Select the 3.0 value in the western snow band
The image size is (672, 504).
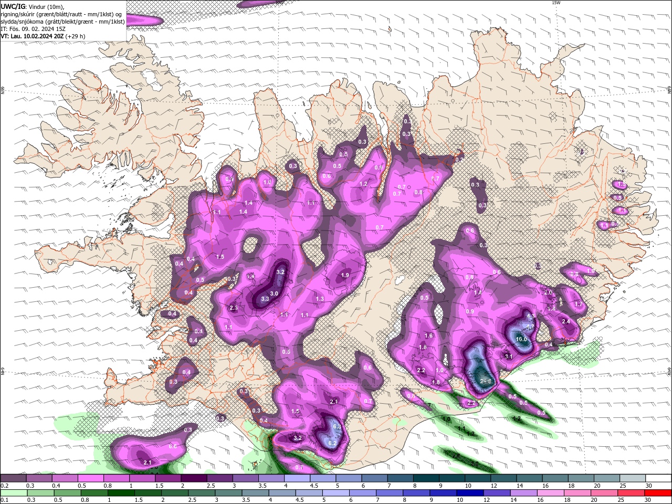click(274, 293)
